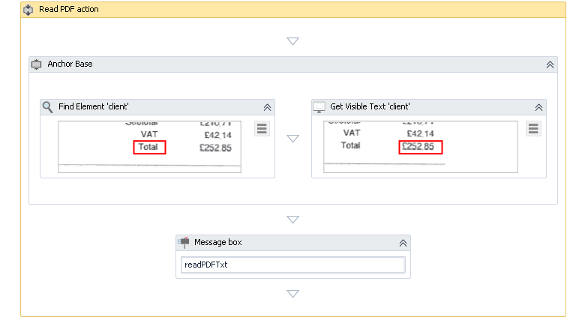The width and height of the screenshot is (576, 323).
Task: Collapse the Find Element 'client' activity
Action: click(267, 107)
